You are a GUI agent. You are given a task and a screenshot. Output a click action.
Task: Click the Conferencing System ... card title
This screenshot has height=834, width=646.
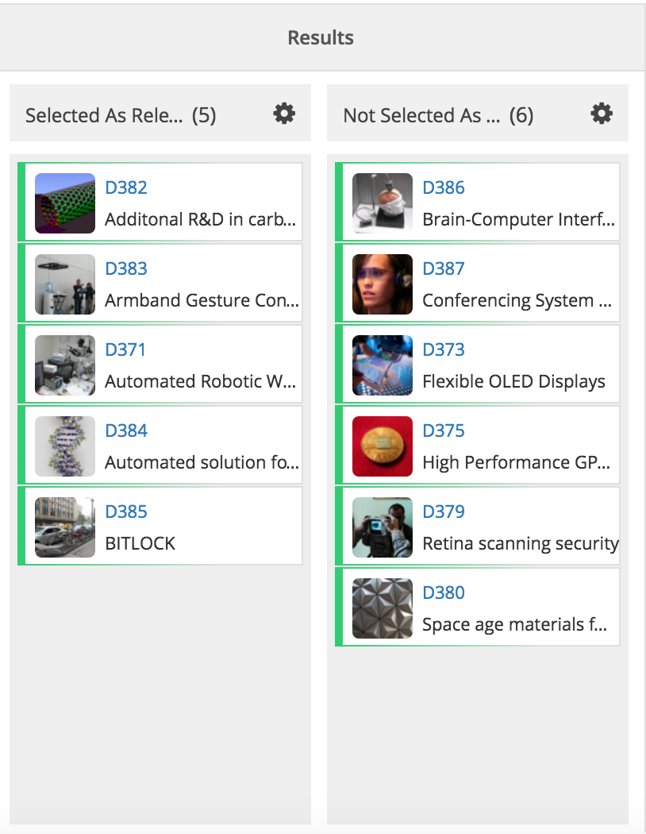(x=517, y=300)
